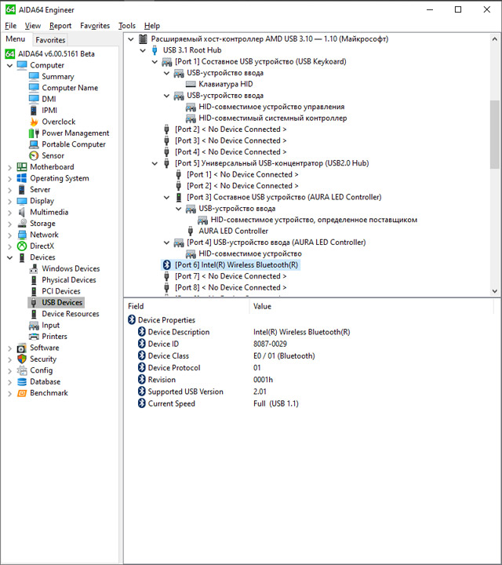The height and width of the screenshot is (565, 502).
Task: Open the Favorites menu
Action: [x=95, y=26]
